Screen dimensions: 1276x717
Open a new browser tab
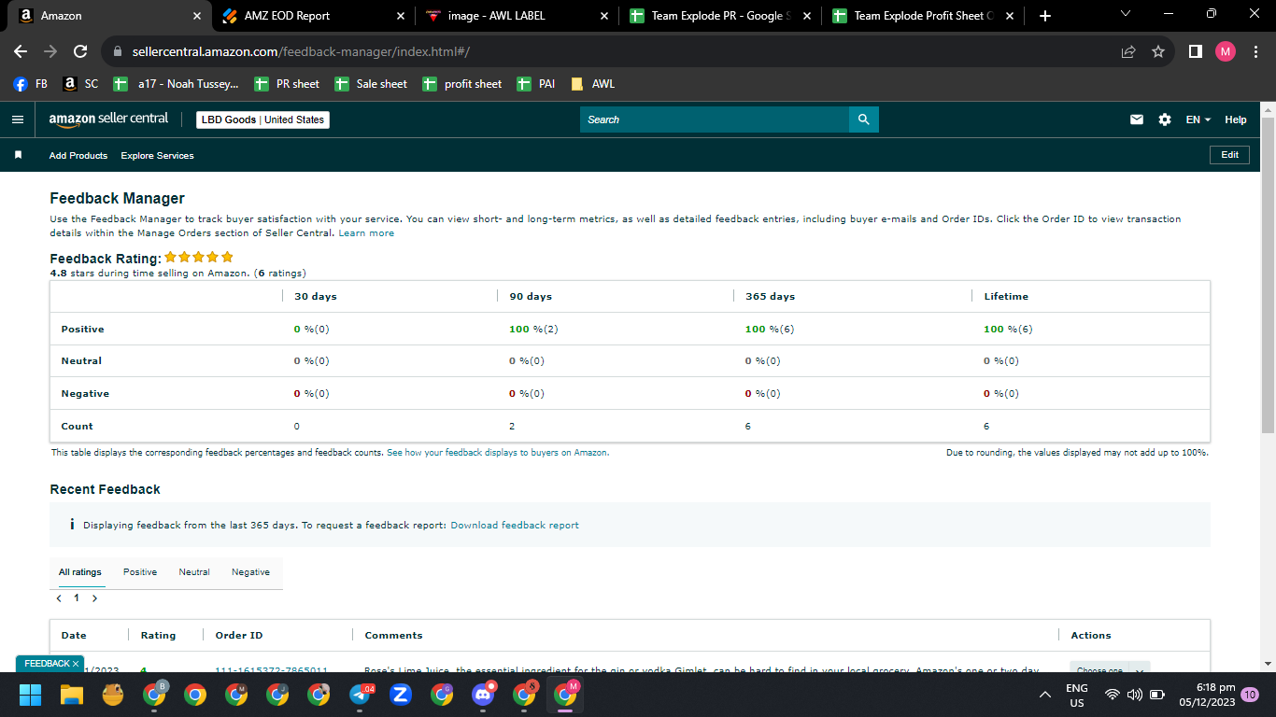point(1044,16)
